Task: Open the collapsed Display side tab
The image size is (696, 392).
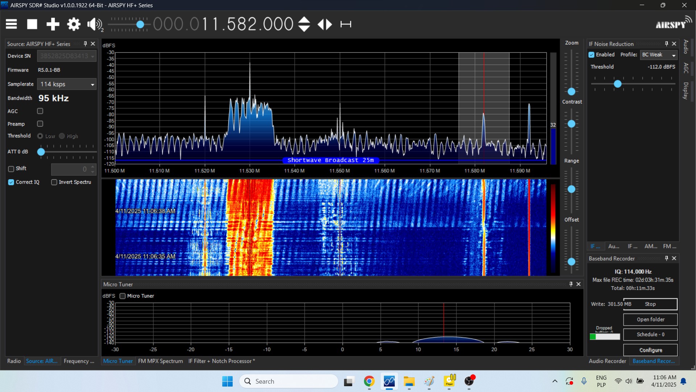Action: pyautogui.click(x=686, y=90)
